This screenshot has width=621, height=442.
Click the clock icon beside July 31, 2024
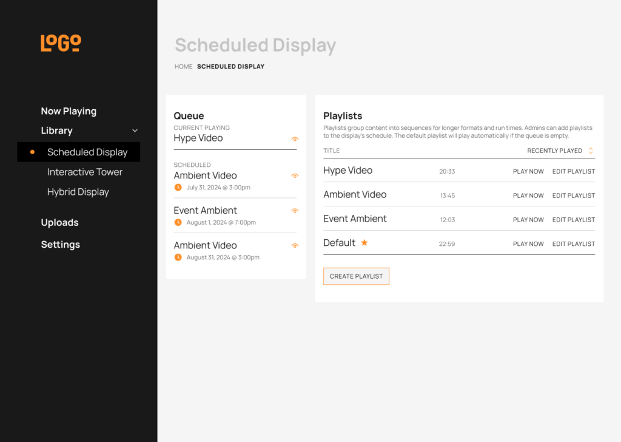click(x=178, y=188)
